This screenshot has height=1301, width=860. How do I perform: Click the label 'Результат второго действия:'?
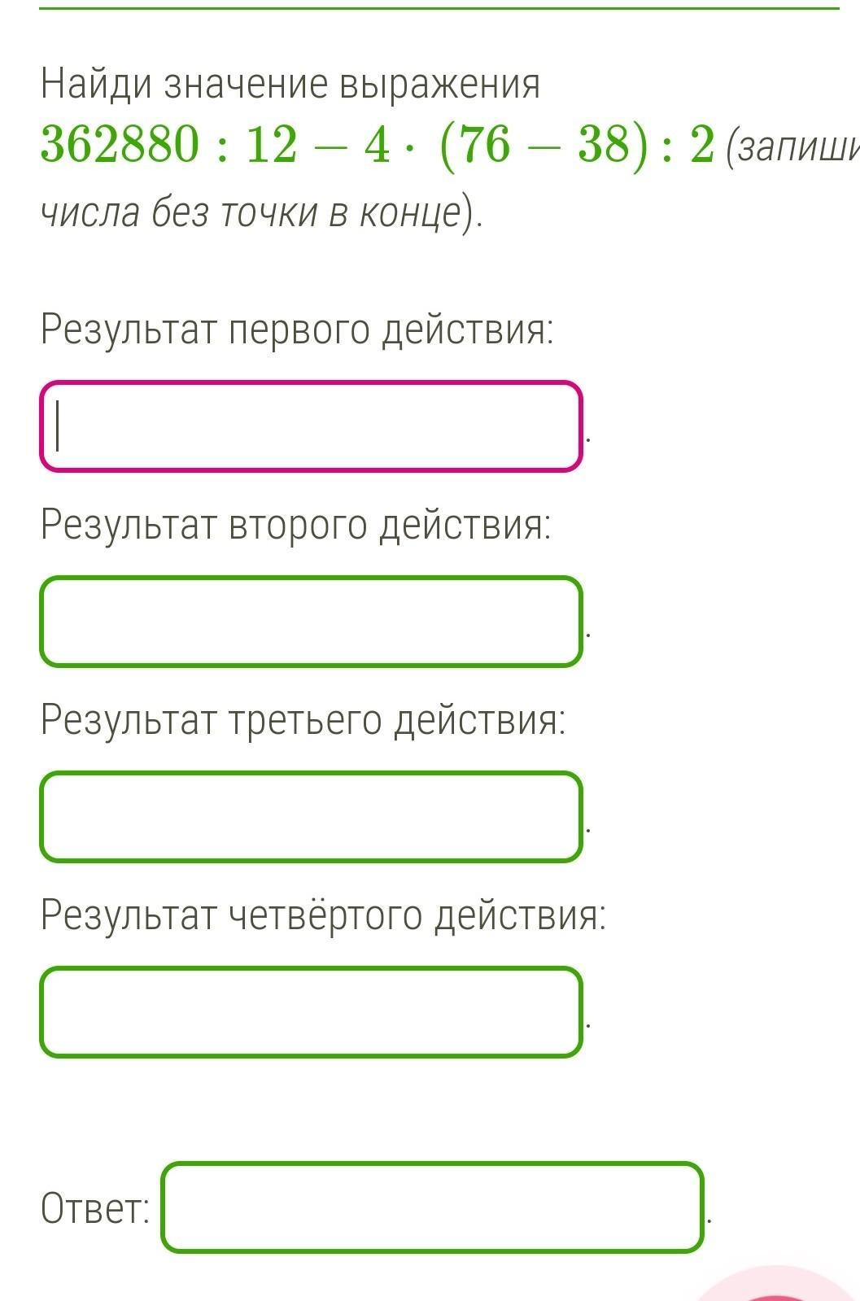[296, 525]
